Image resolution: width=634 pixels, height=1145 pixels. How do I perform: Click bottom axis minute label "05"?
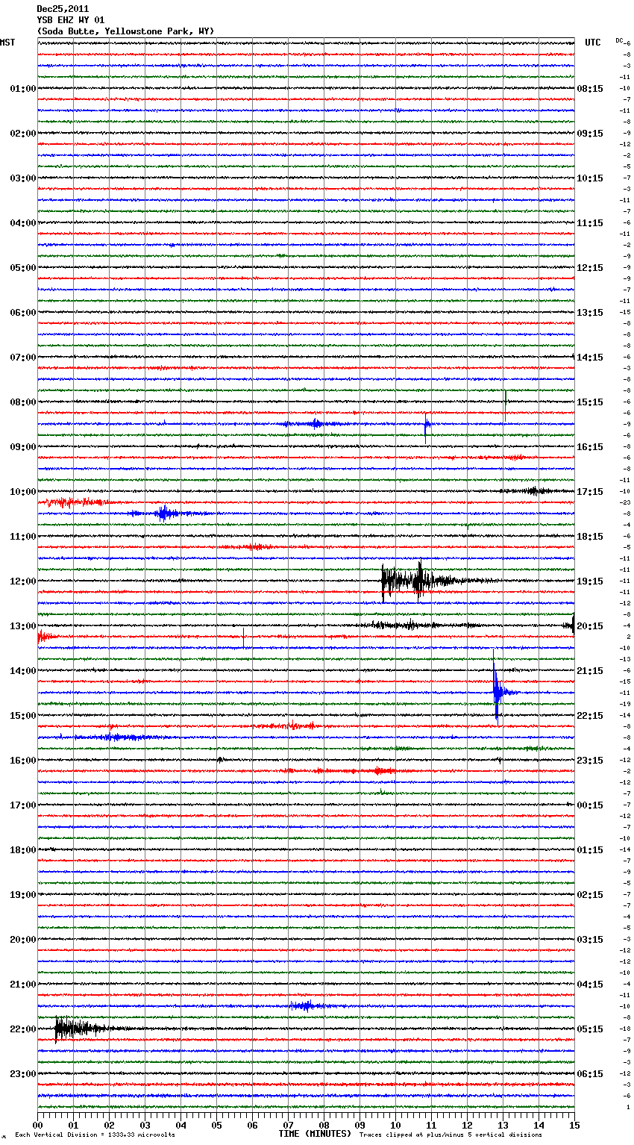[216, 1125]
